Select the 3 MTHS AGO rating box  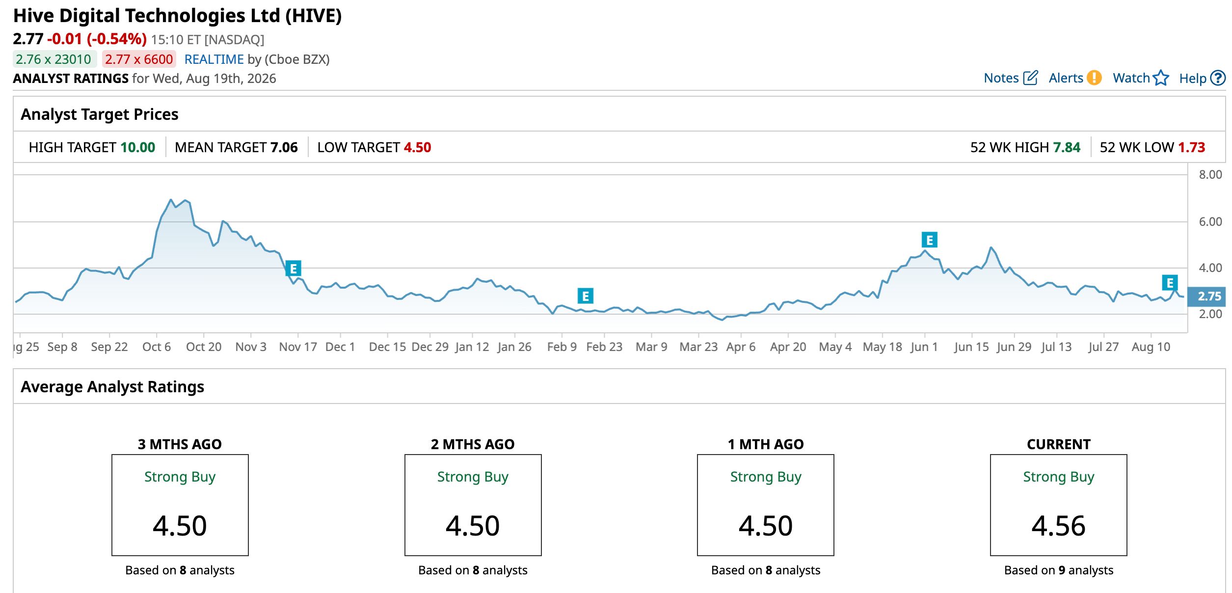tap(180, 505)
